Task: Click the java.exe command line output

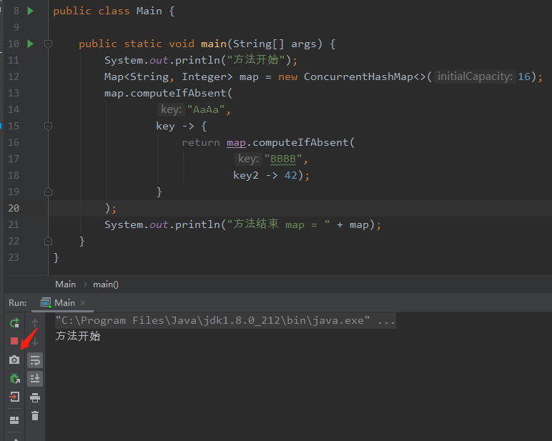Action: [x=225, y=321]
